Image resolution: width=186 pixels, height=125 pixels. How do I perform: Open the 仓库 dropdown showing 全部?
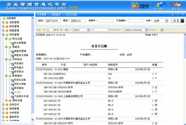click(x=161, y=21)
